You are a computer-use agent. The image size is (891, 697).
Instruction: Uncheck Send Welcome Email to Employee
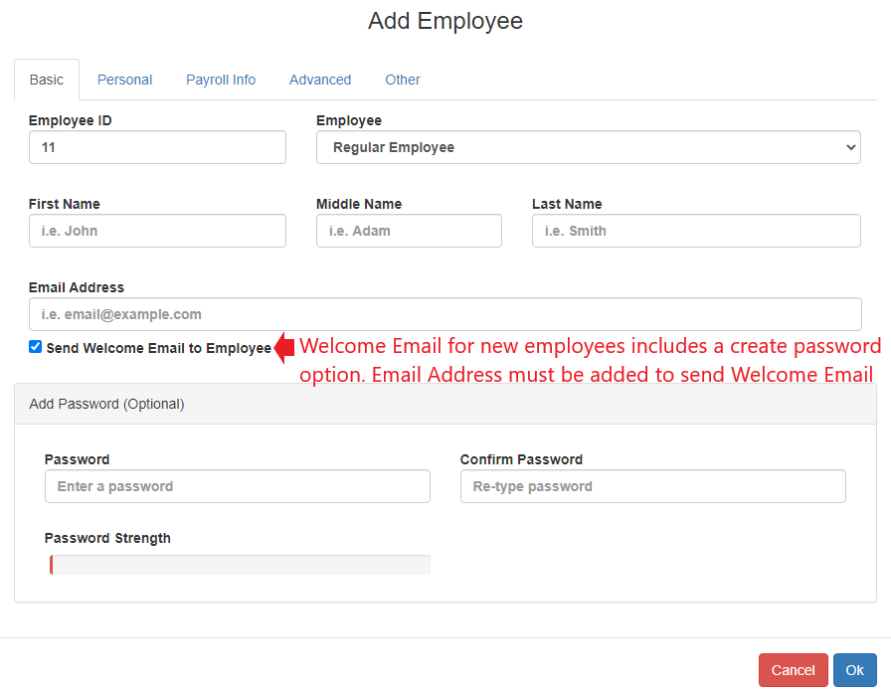click(x=36, y=347)
